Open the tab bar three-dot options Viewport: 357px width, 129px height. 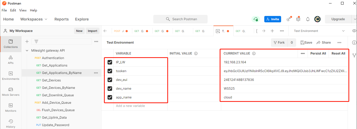[282, 31]
